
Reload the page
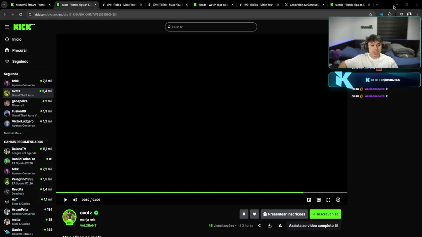[x=20, y=14]
